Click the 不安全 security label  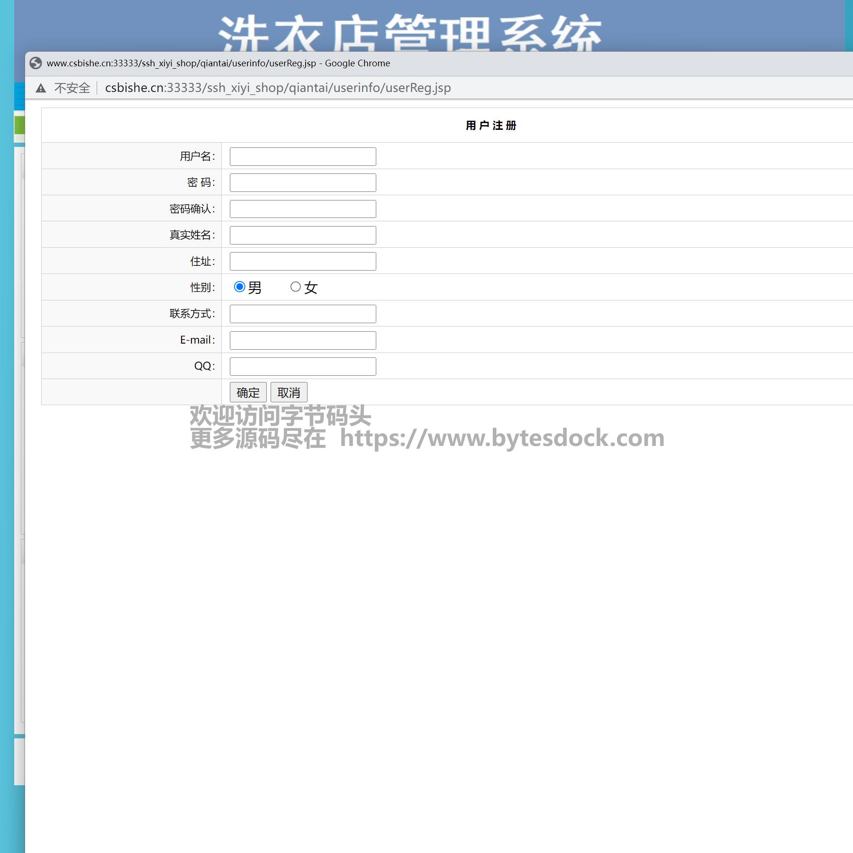(x=72, y=88)
